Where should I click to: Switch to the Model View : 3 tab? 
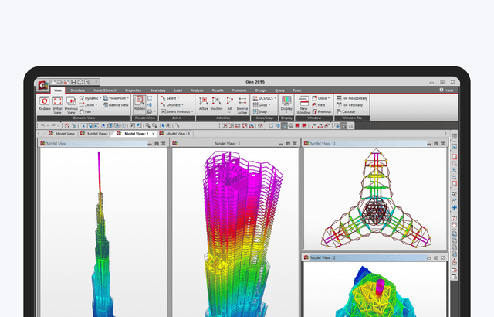(174, 134)
